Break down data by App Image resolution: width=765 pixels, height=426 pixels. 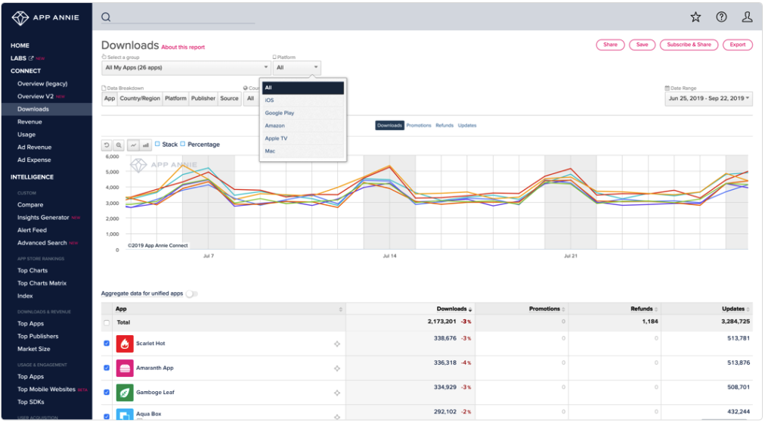click(x=110, y=98)
